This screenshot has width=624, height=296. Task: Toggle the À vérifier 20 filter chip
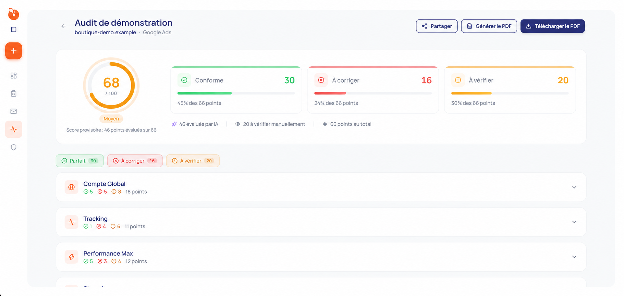click(193, 161)
